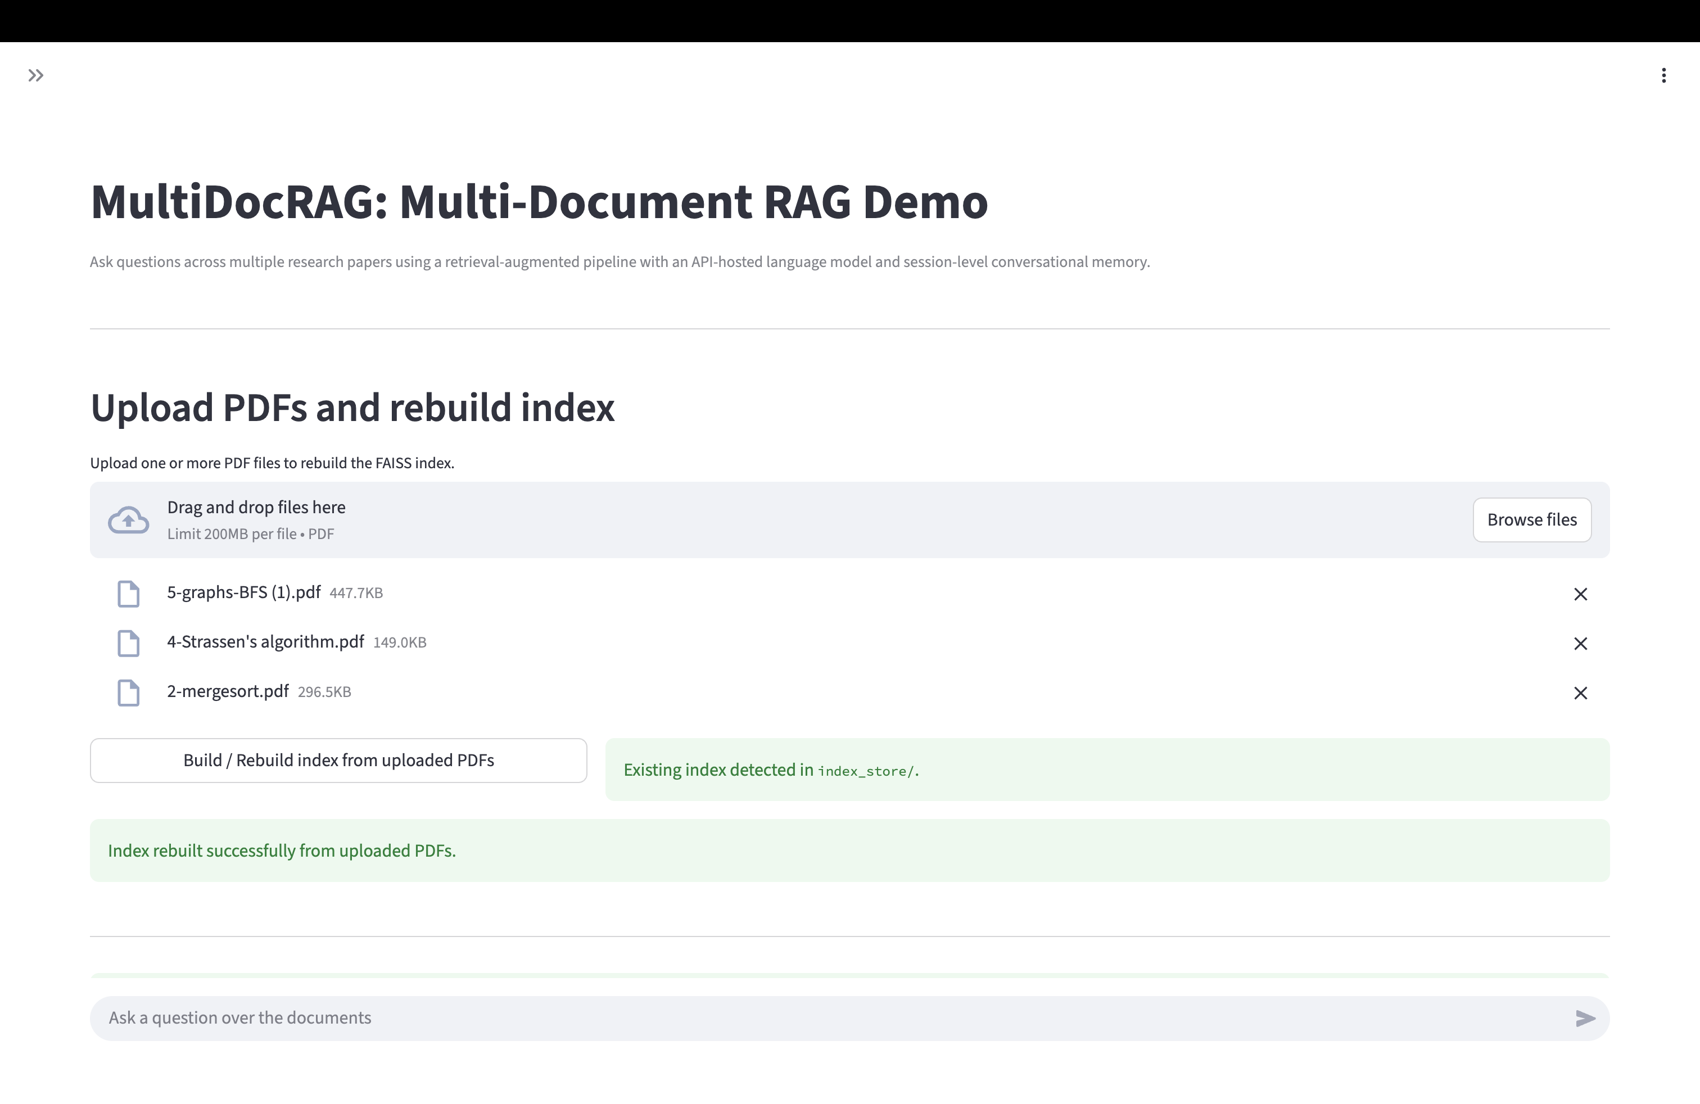This screenshot has height=1104, width=1700.
Task: Click the file icon beside 4-Strassen's algorithm.pdf
Action: point(129,644)
